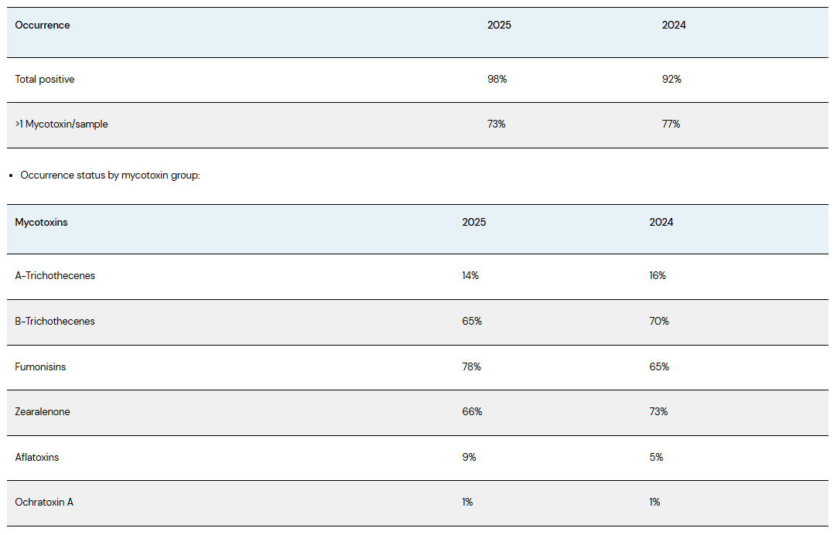The image size is (837, 535).
Task: Click the 70% B-Trichothecenes value
Action: (x=659, y=322)
